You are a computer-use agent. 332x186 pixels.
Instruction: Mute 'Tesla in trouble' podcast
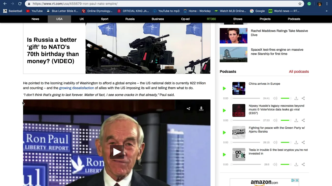coord(275,164)
